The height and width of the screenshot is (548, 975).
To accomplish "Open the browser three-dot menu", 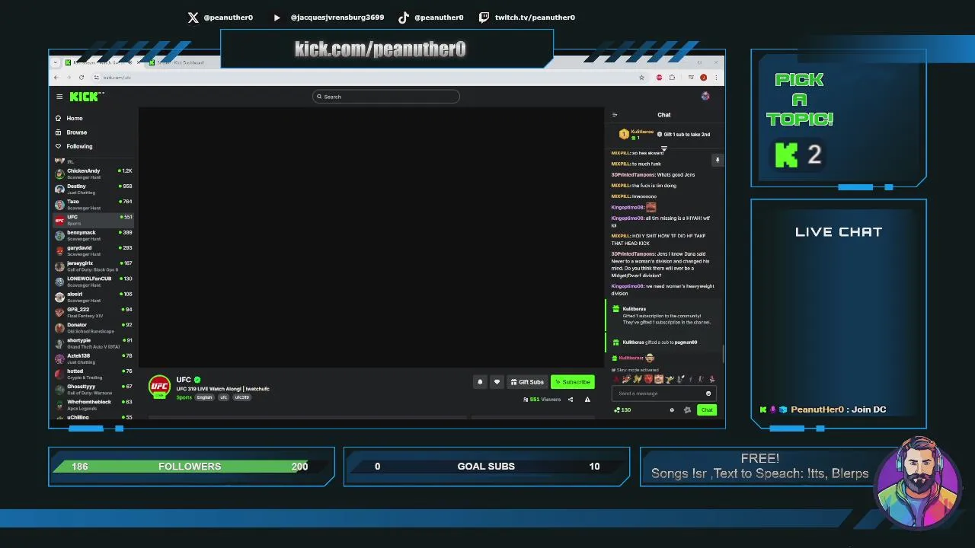I will point(716,78).
